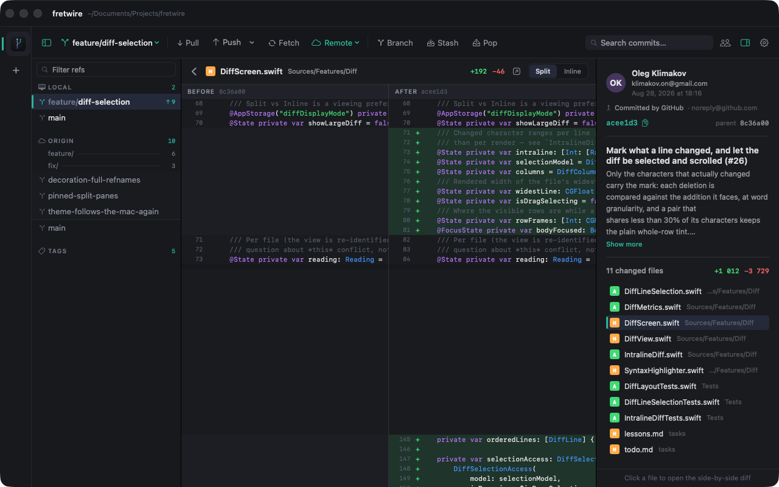This screenshot has width=779, height=487.
Task: Toggle the right detail panel icon
Action: 745,43
